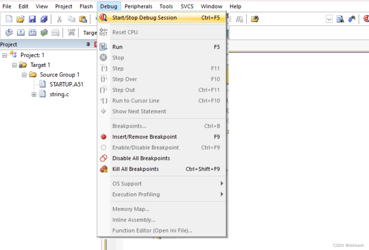Screen dimensions: 369x250
Task: Click the icon with blue arrow and binoculars
Action: [352, 19]
